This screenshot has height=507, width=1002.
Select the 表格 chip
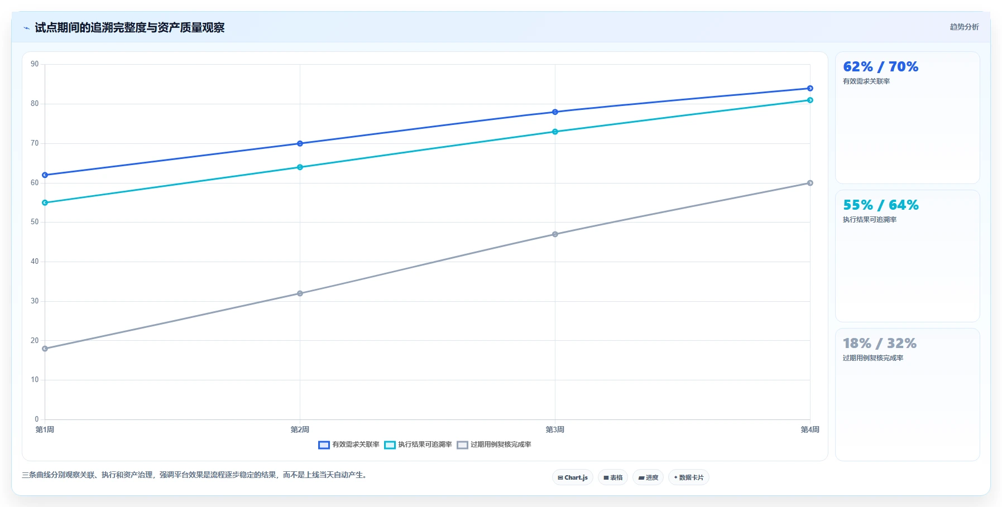click(x=613, y=477)
